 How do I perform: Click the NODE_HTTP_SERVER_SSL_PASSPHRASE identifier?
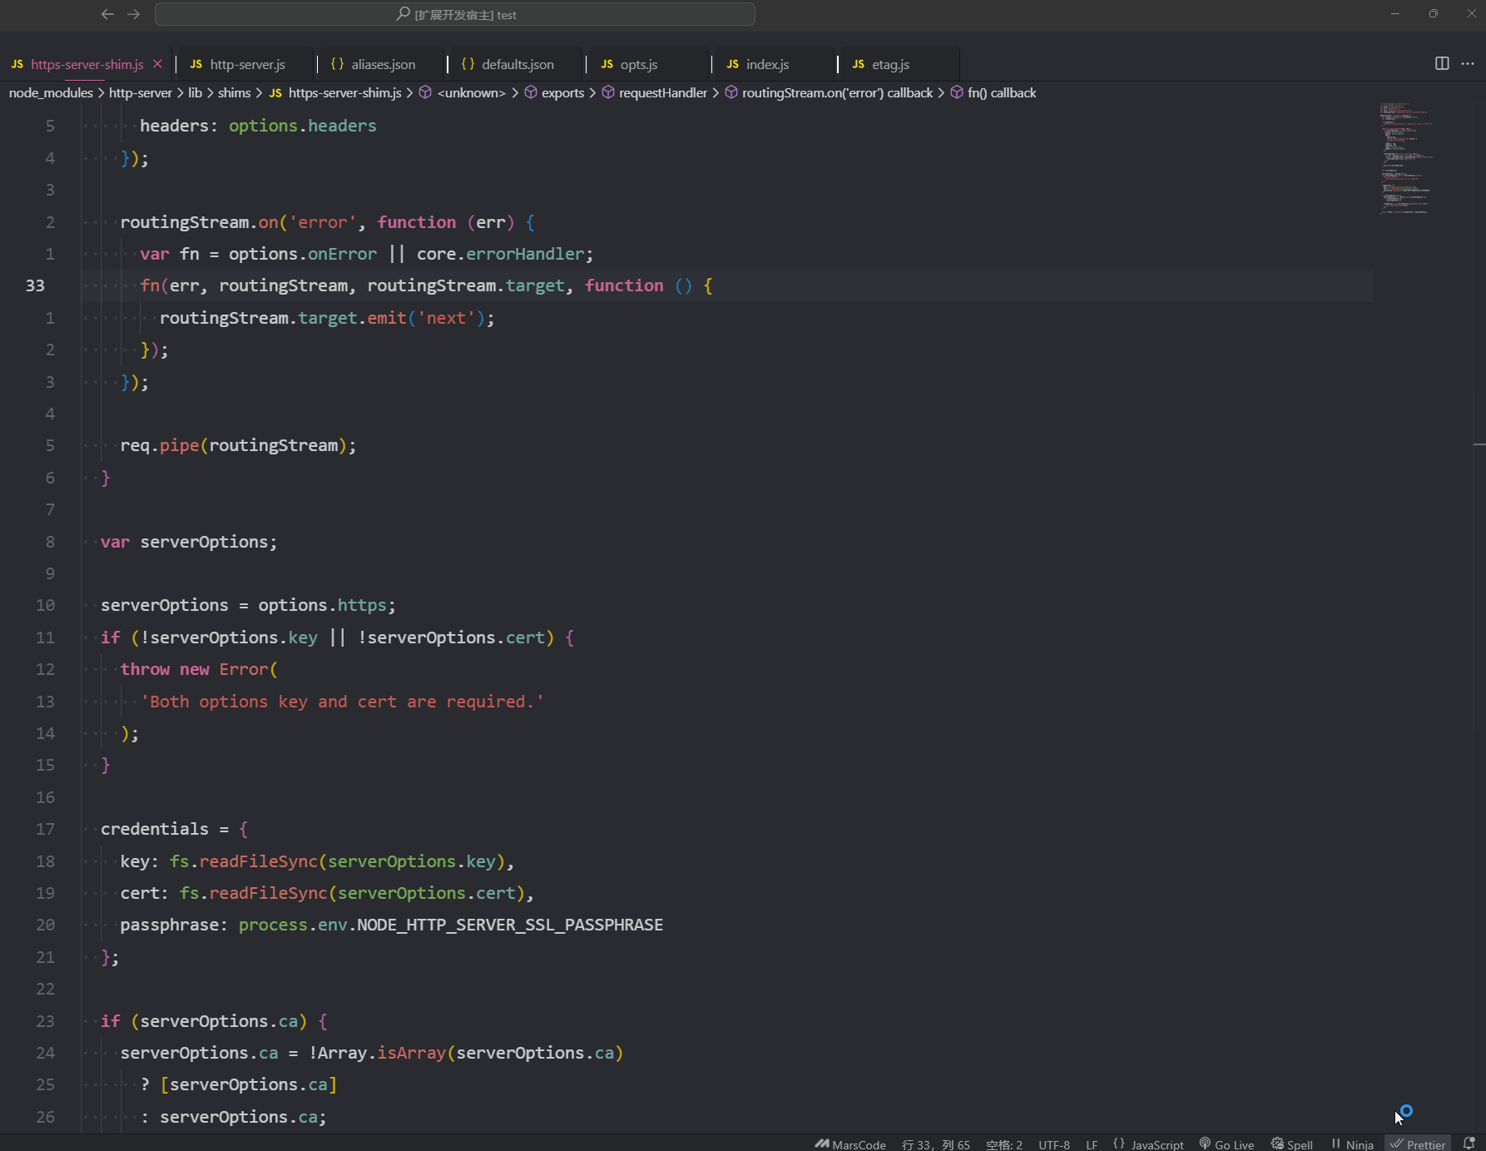click(510, 925)
